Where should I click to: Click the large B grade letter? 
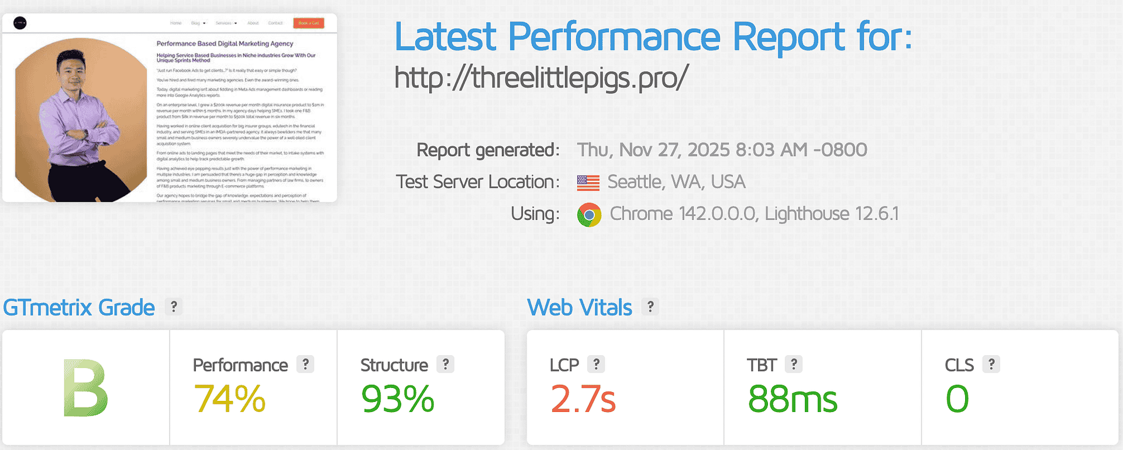(x=85, y=388)
